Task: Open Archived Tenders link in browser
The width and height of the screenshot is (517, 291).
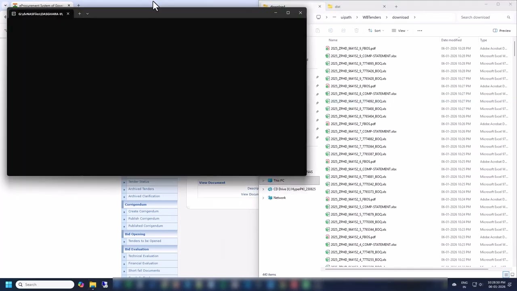Action: (141, 189)
